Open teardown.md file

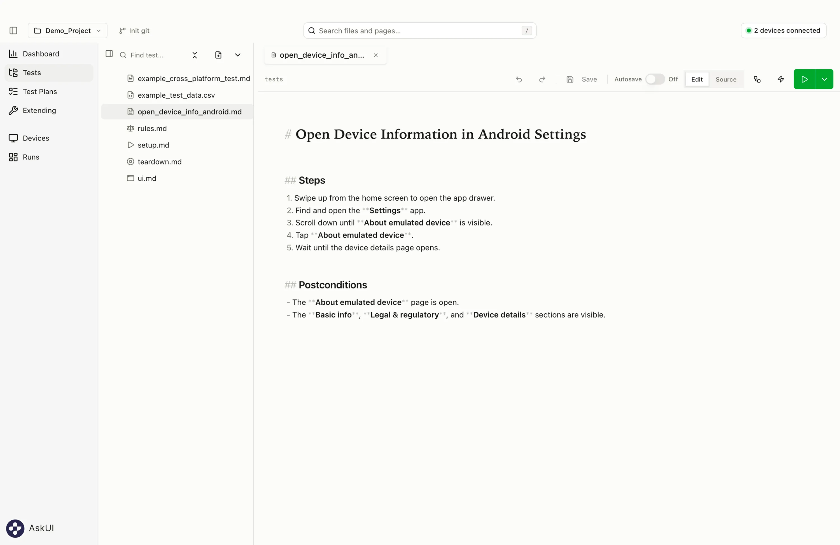(177, 161)
